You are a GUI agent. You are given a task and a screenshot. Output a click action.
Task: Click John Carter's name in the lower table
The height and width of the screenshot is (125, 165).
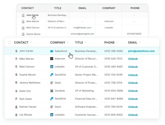coord(26,51)
